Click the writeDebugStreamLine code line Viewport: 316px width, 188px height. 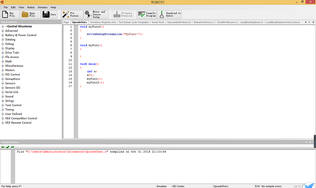pyautogui.click(x=115, y=34)
